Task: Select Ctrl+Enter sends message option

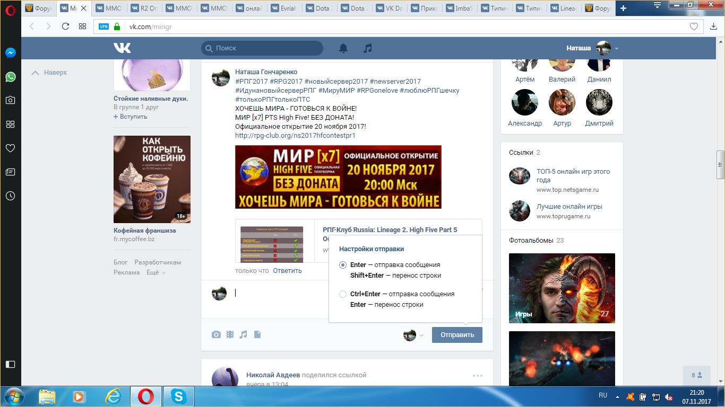Action: tap(343, 294)
